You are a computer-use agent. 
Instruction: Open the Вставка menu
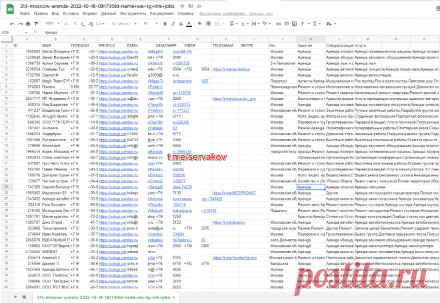coord(71,13)
